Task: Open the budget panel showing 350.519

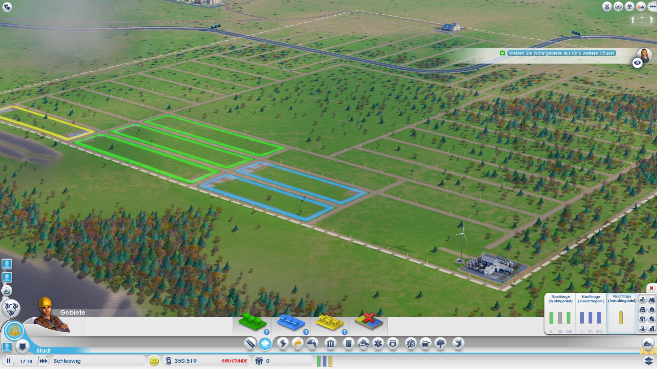Action: (x=207, y=361)
